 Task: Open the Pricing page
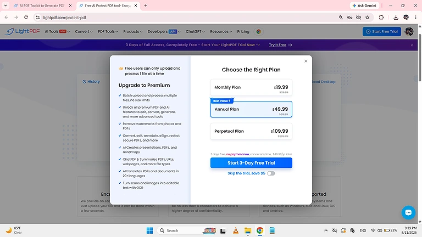coord(243,31)
